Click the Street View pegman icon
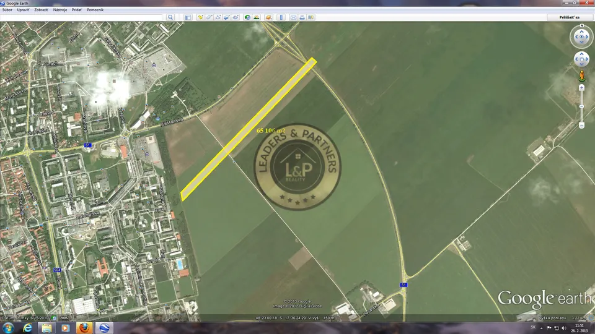The image size is (595, 334). [x=582, y=75]
